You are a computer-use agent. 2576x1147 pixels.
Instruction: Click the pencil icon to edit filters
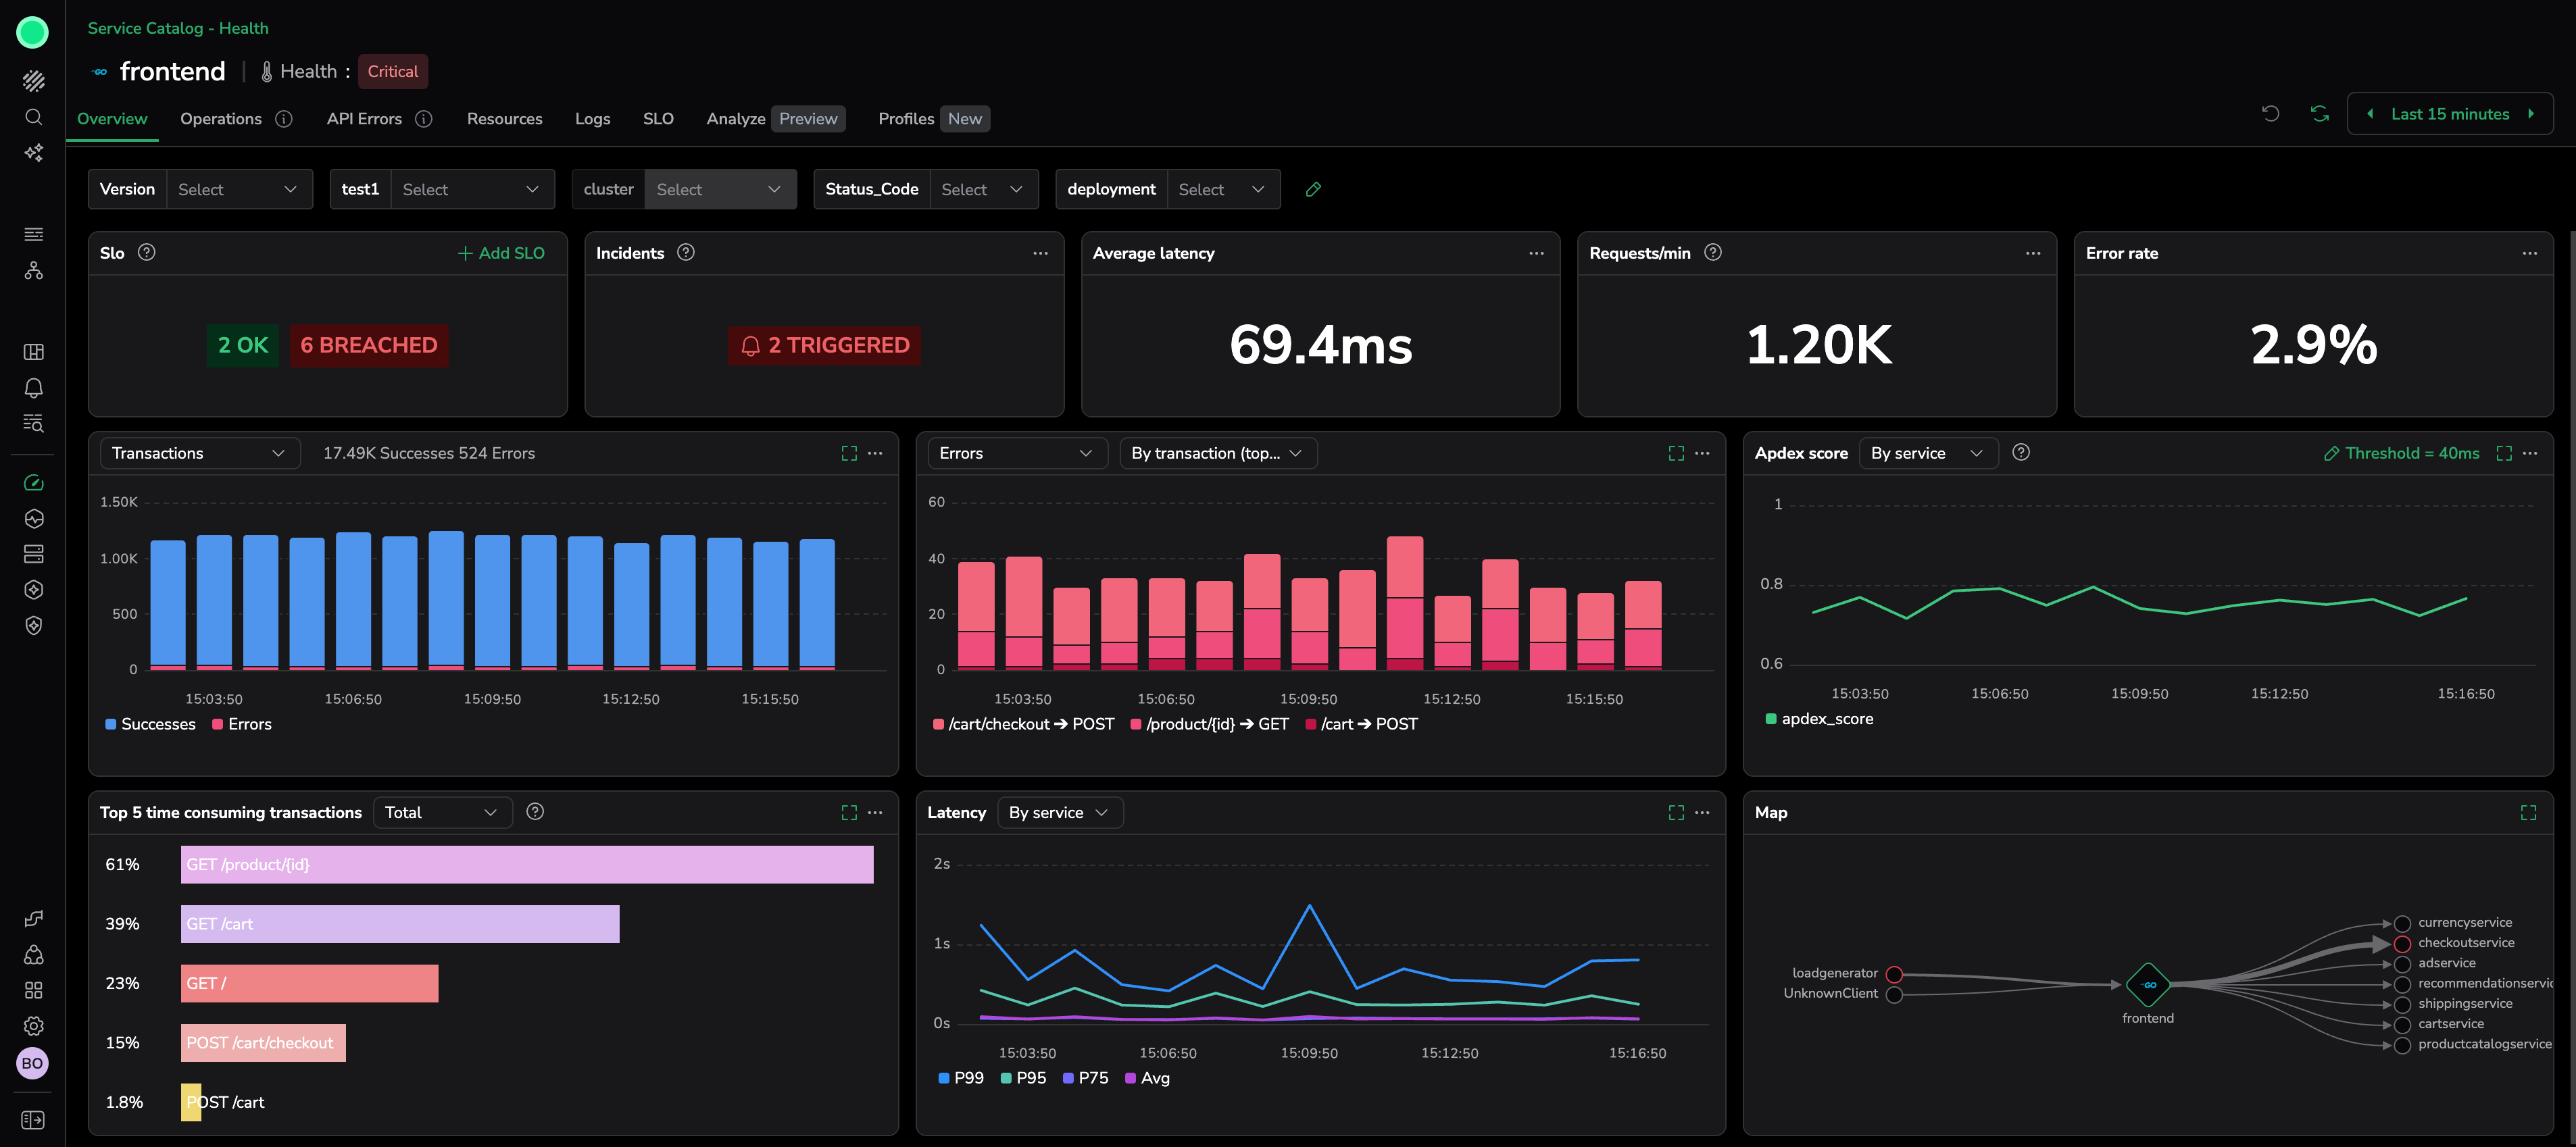(1313, 190)
